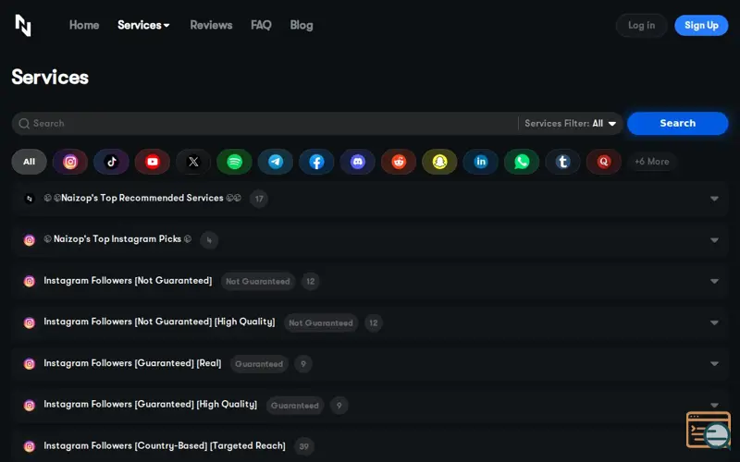The image size is (740, 462).
Task: Filter services by Reddit icon
Action: pos(399,162)
